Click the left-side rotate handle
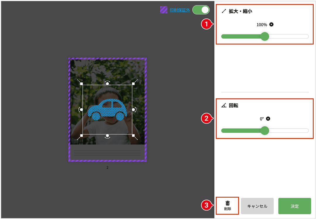This screenshot has width=316, height=219. (x=81, y=110)
